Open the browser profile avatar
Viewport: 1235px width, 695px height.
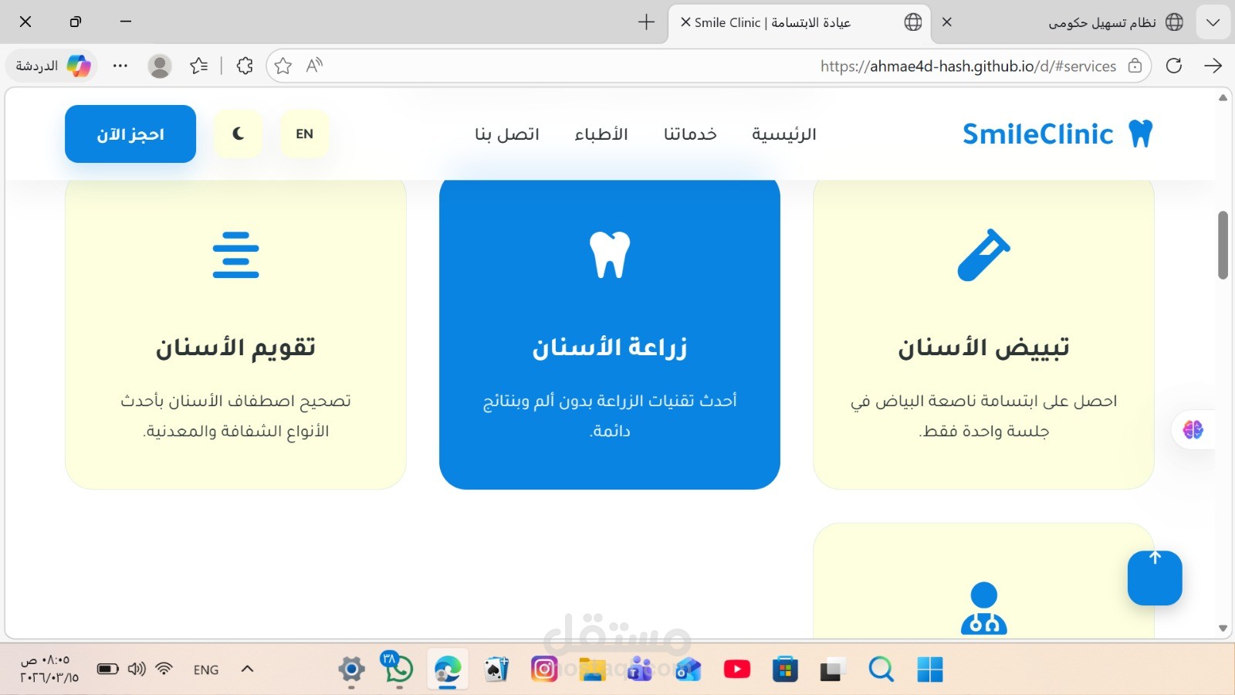tap(160, 66)
